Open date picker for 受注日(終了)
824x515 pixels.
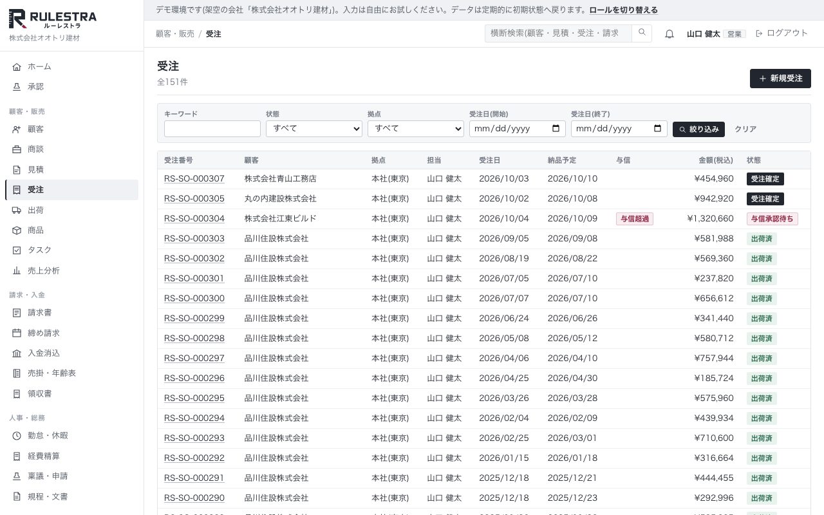658,129
